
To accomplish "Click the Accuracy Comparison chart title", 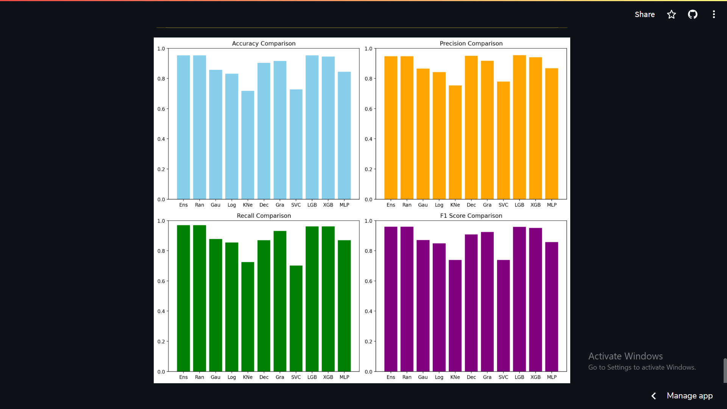I will [x=264, y=44].
